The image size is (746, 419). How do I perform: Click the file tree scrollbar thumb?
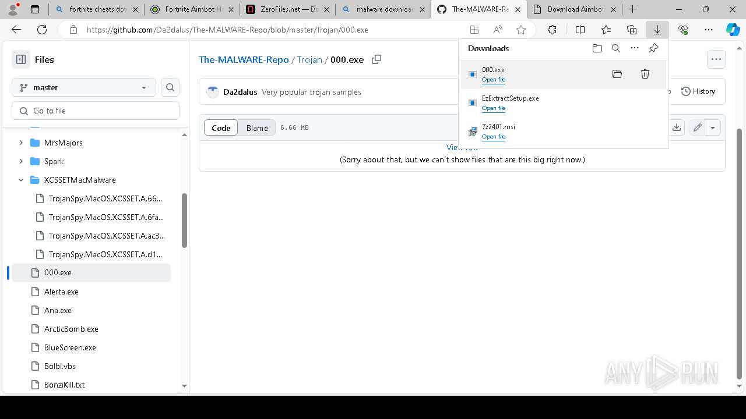pos(185,221)
